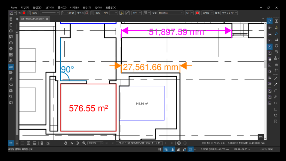Screen dimensions: 286x161
Task: Open the Layers panel icon
Action: [x=11, y=31]
